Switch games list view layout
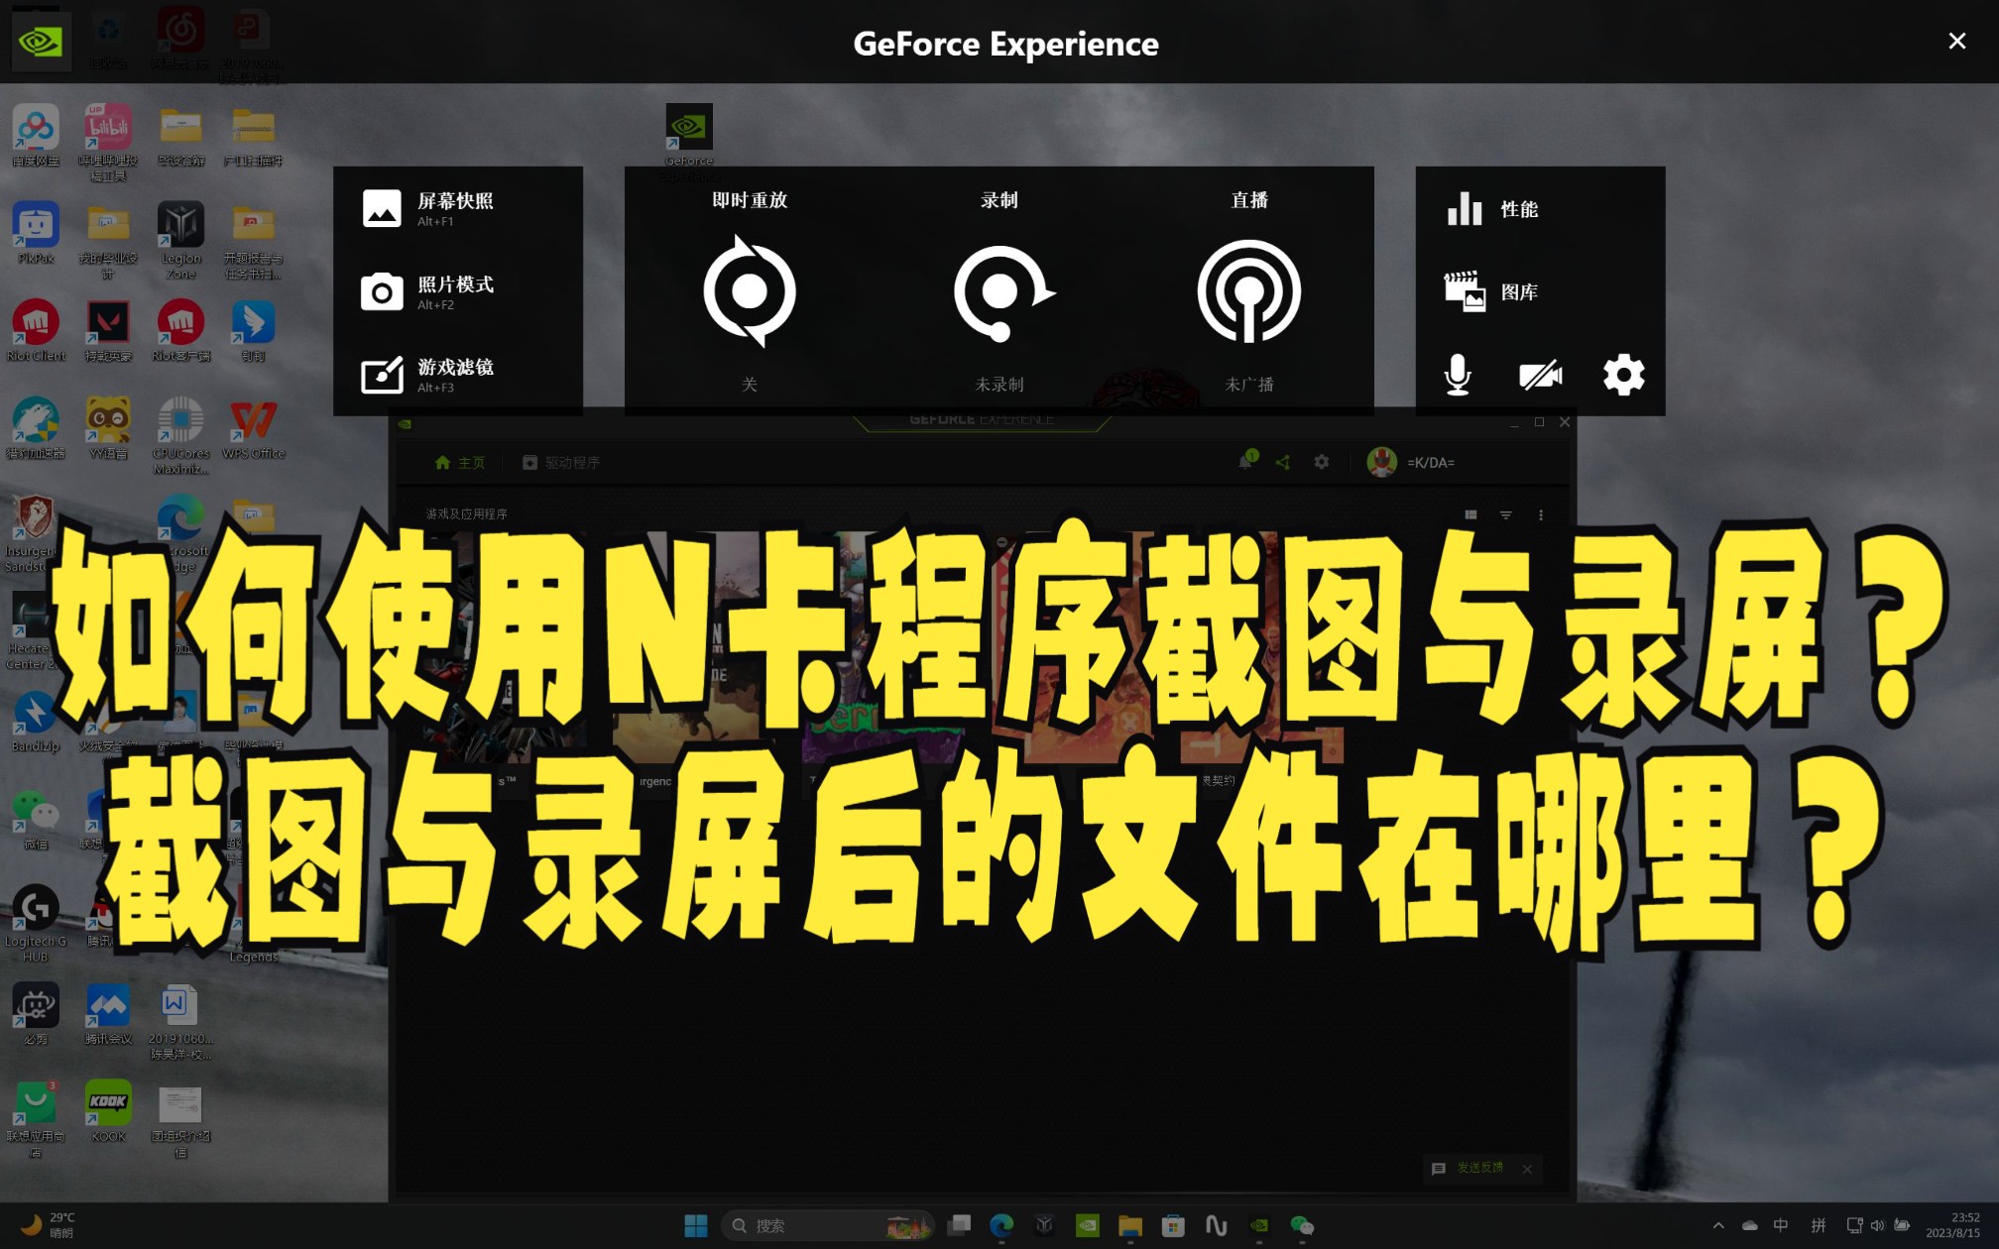The width and height of the screenshot is (1999, 1249). pos(1470,514)
